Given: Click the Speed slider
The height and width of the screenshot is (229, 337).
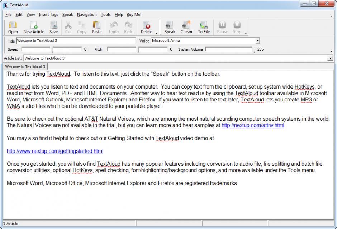Looking at the screenshot, I should click(x=52, y=49).
